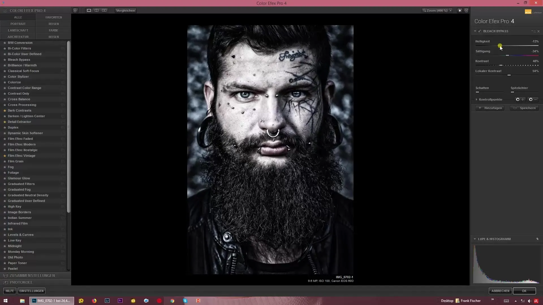Viewport: 543px width, 305px height.
Task: Open preset list icon for Film Grain row
Action: tap(63, 161)
